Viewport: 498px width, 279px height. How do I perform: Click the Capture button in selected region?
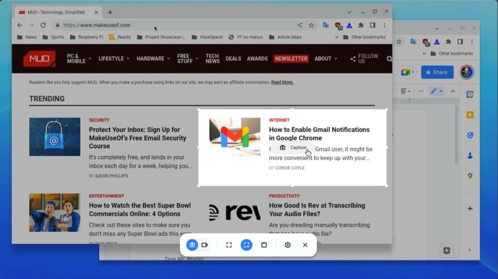point(293,148)
